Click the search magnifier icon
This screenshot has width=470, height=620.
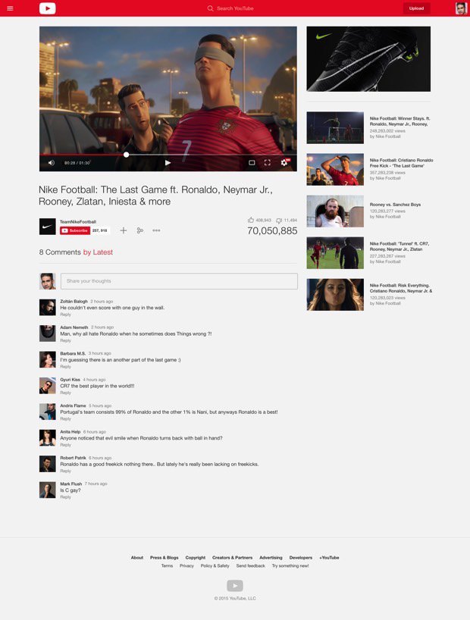(210, 8)
